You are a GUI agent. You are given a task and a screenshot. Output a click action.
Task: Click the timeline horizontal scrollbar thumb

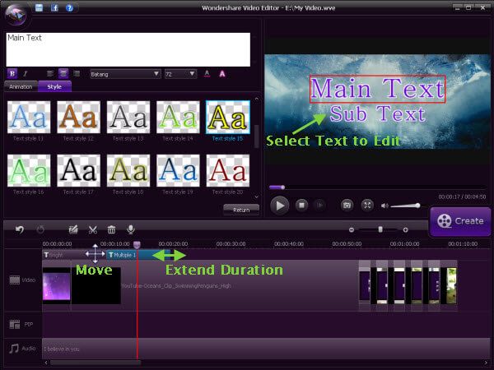click(x=96, y=363)
